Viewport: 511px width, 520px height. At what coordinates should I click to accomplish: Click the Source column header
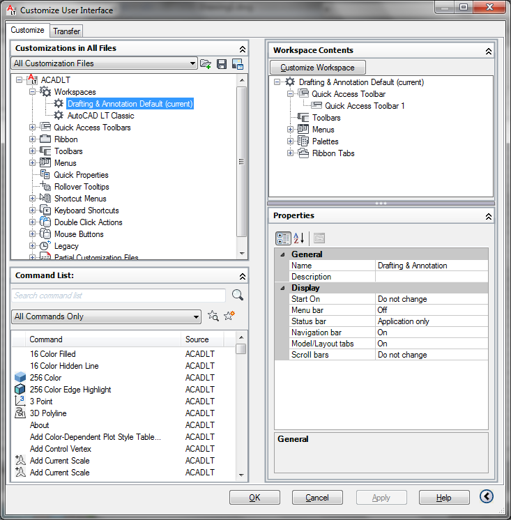(x=203, y=339)
